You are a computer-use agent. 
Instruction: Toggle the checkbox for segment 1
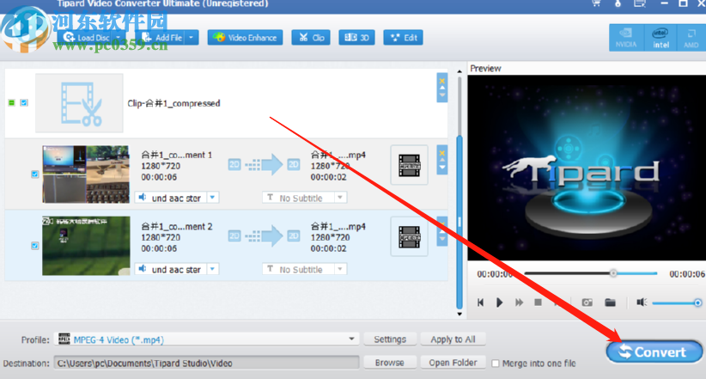[34, 174]
